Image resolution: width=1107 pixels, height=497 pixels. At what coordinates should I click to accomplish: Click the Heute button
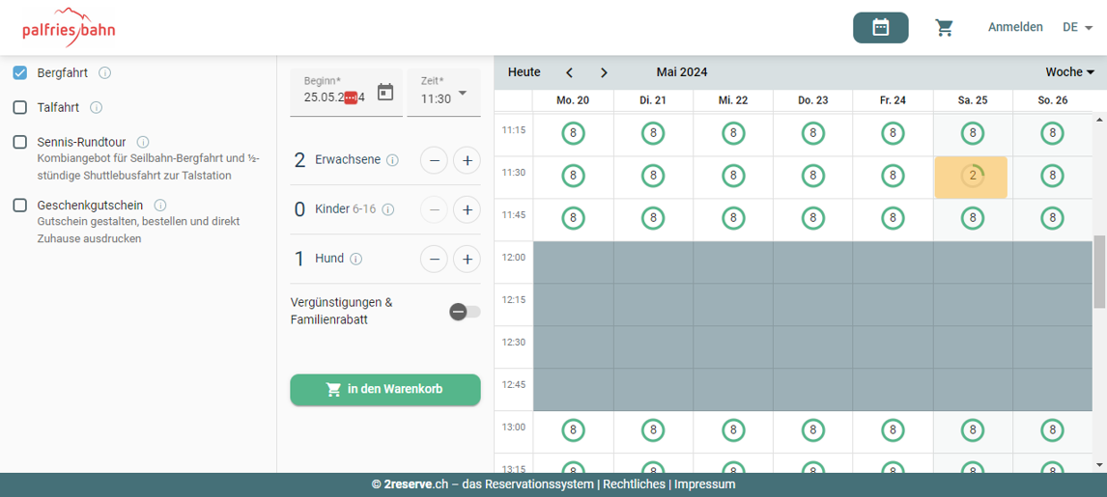pyautogui.click(x=525, y=72)
